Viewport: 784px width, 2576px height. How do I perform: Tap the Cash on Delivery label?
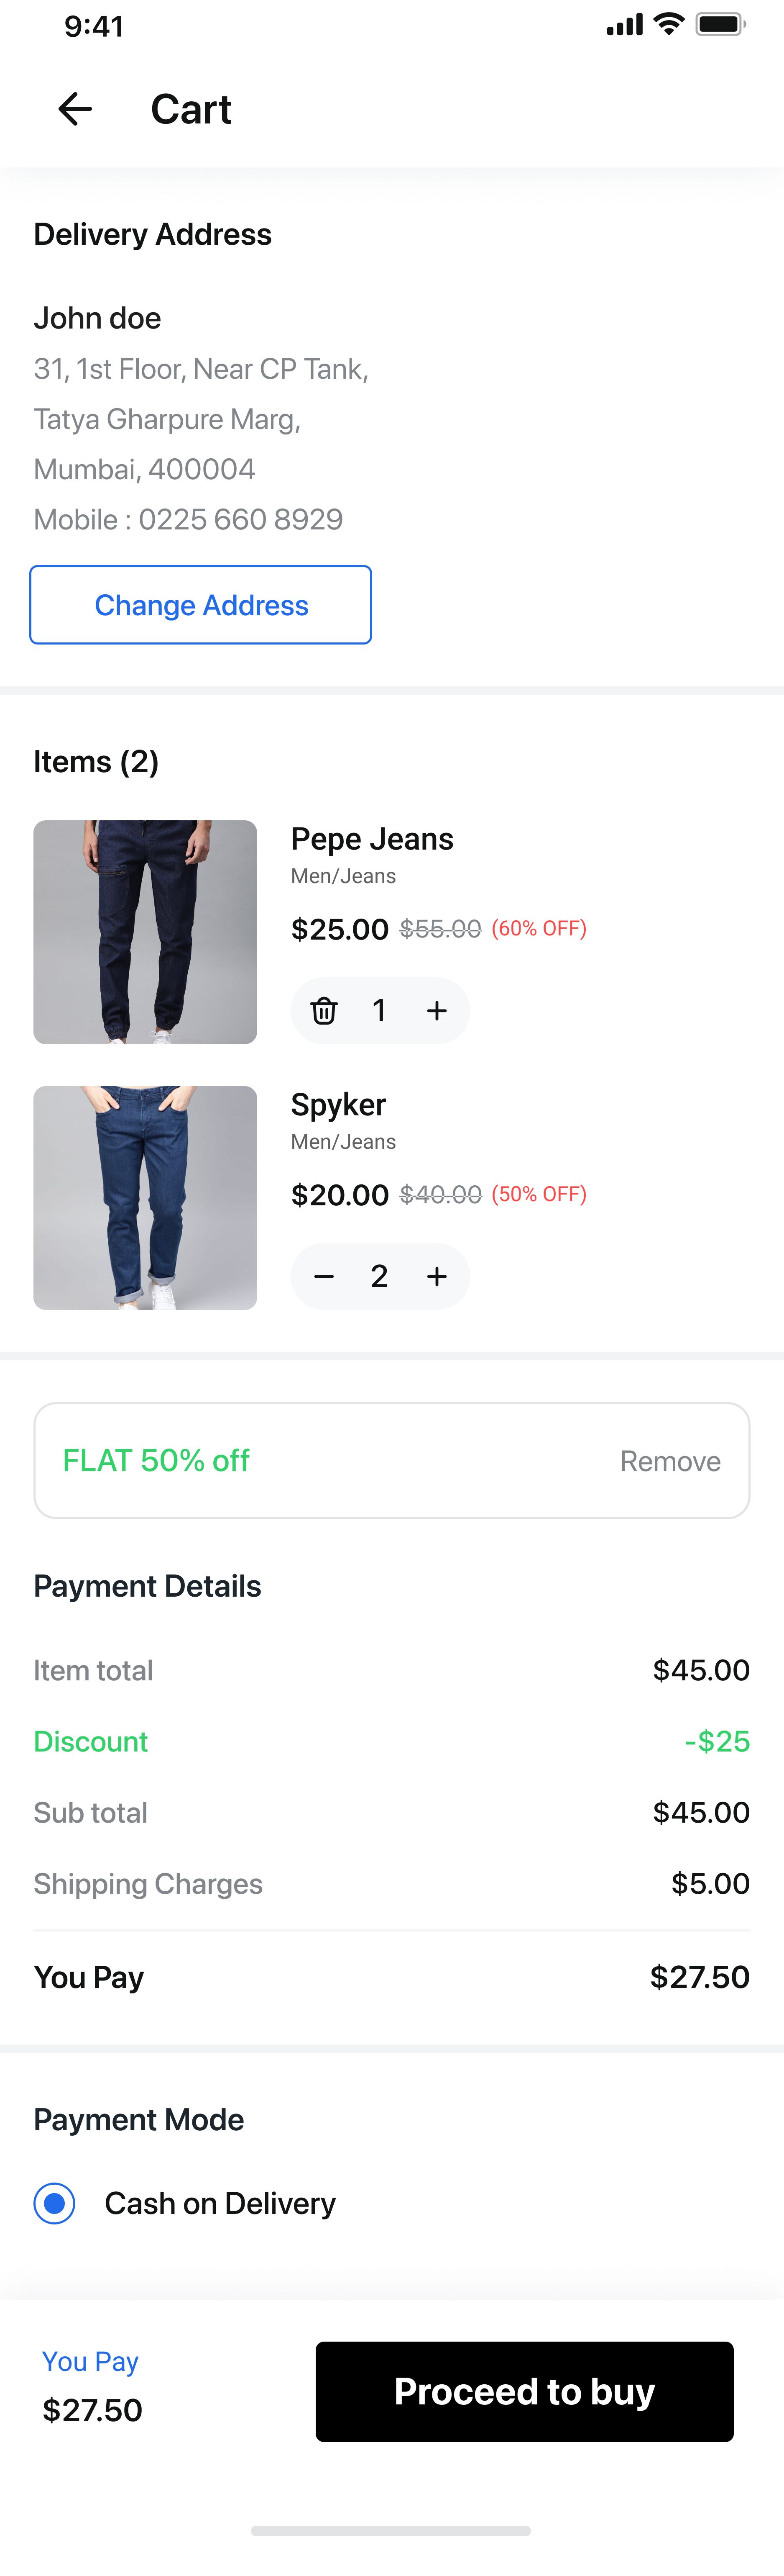tap(220, 2203)
